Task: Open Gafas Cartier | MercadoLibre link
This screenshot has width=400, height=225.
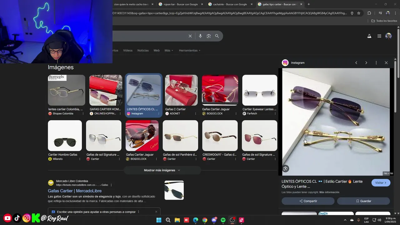Action: click(x=75, y=191)
